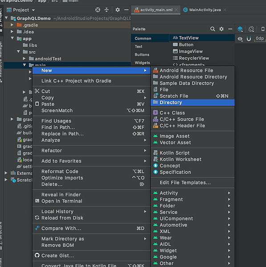Close the activity_main.xml tab
Viewport: 266px width, 267px height.
point(176,10)
